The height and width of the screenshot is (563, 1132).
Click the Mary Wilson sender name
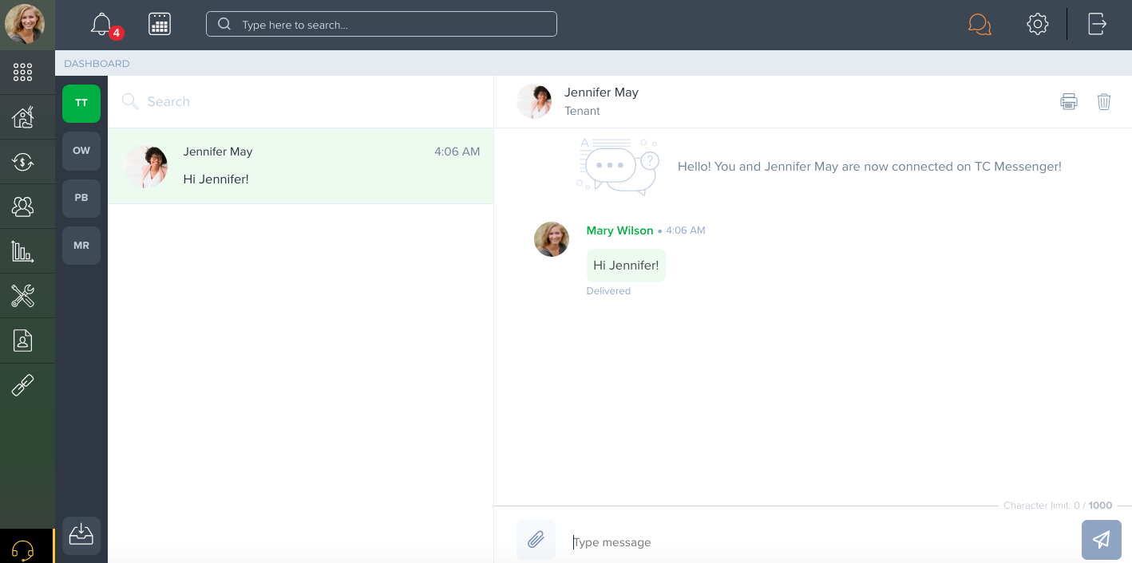[619, 230]
